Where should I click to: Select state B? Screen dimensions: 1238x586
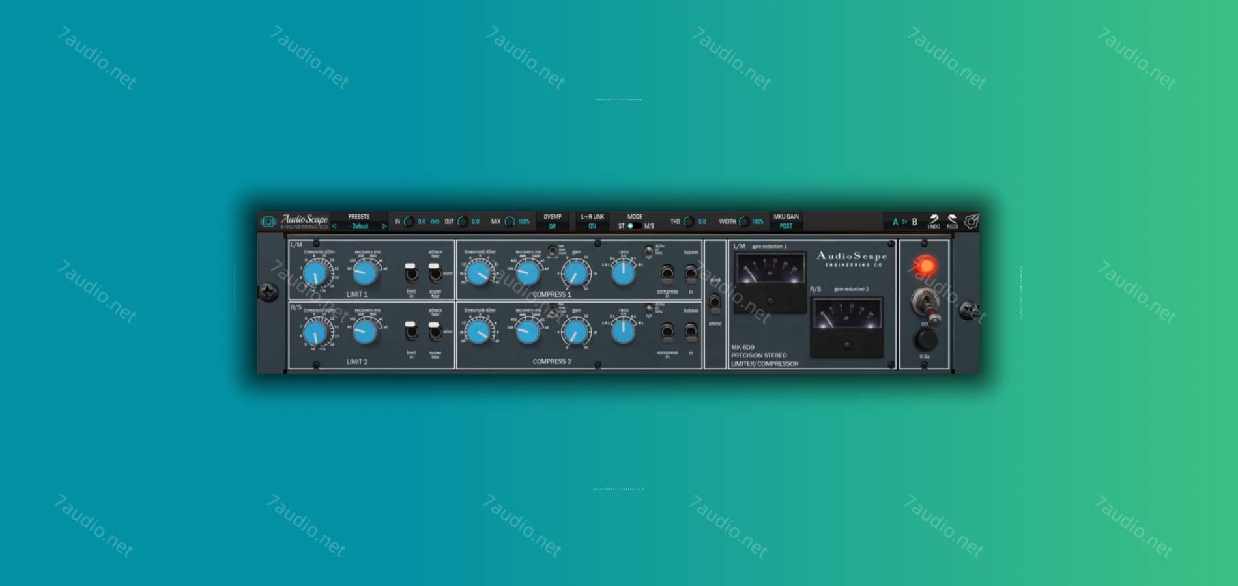point(914,222)
